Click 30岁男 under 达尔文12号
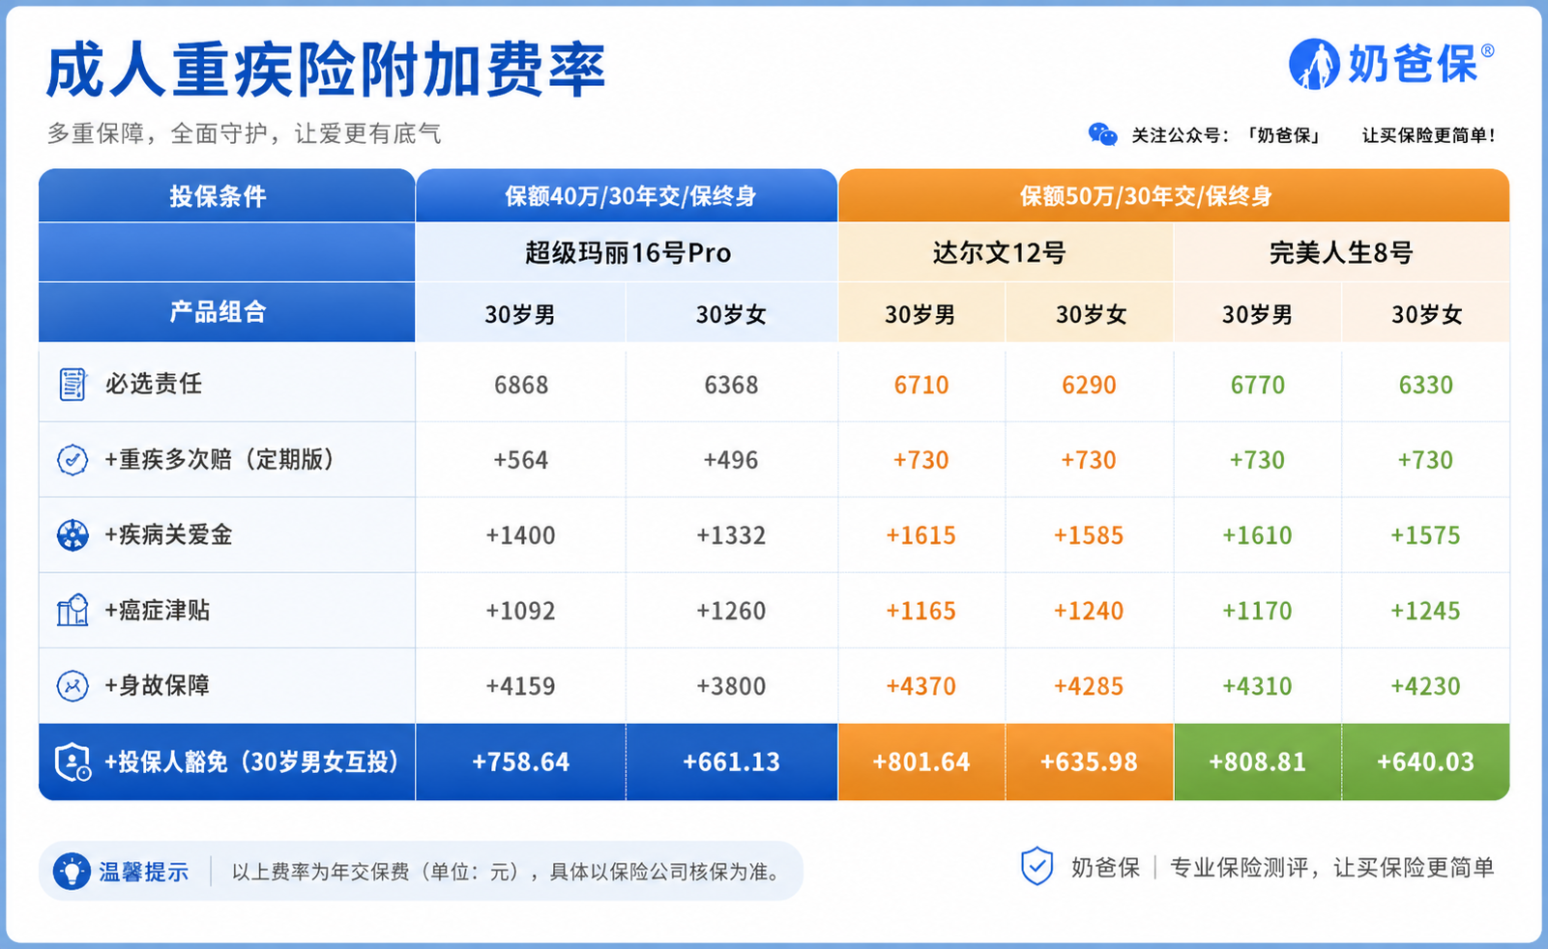Image resolution: width=1548 pixels, height=949 pixels. pos(921,314)
